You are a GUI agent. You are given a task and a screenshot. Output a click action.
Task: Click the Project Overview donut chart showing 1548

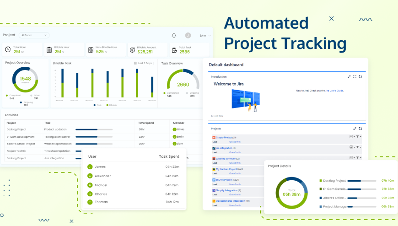pos(25,80)
